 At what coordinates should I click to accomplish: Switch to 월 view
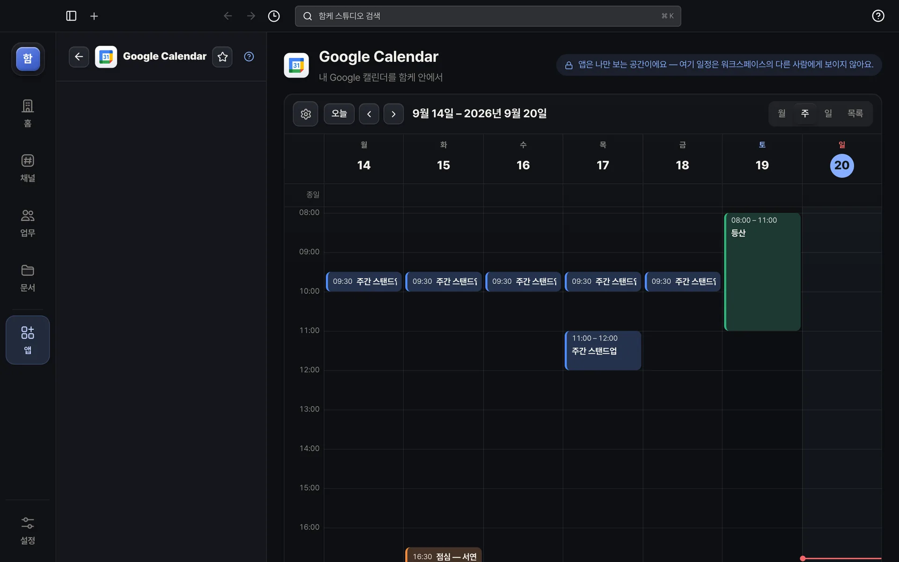[x=781, y=113]
